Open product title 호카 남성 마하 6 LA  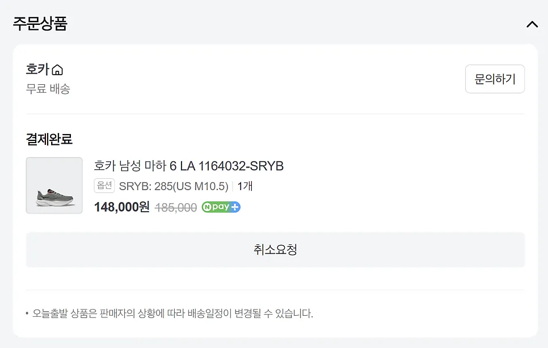pos(189,166)
